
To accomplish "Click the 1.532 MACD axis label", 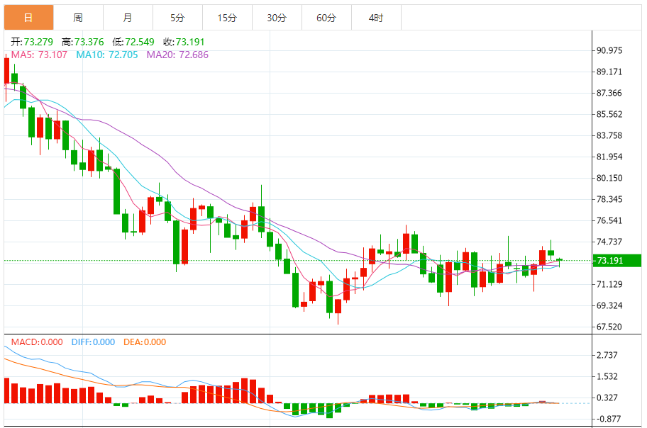I will [607, 376].
